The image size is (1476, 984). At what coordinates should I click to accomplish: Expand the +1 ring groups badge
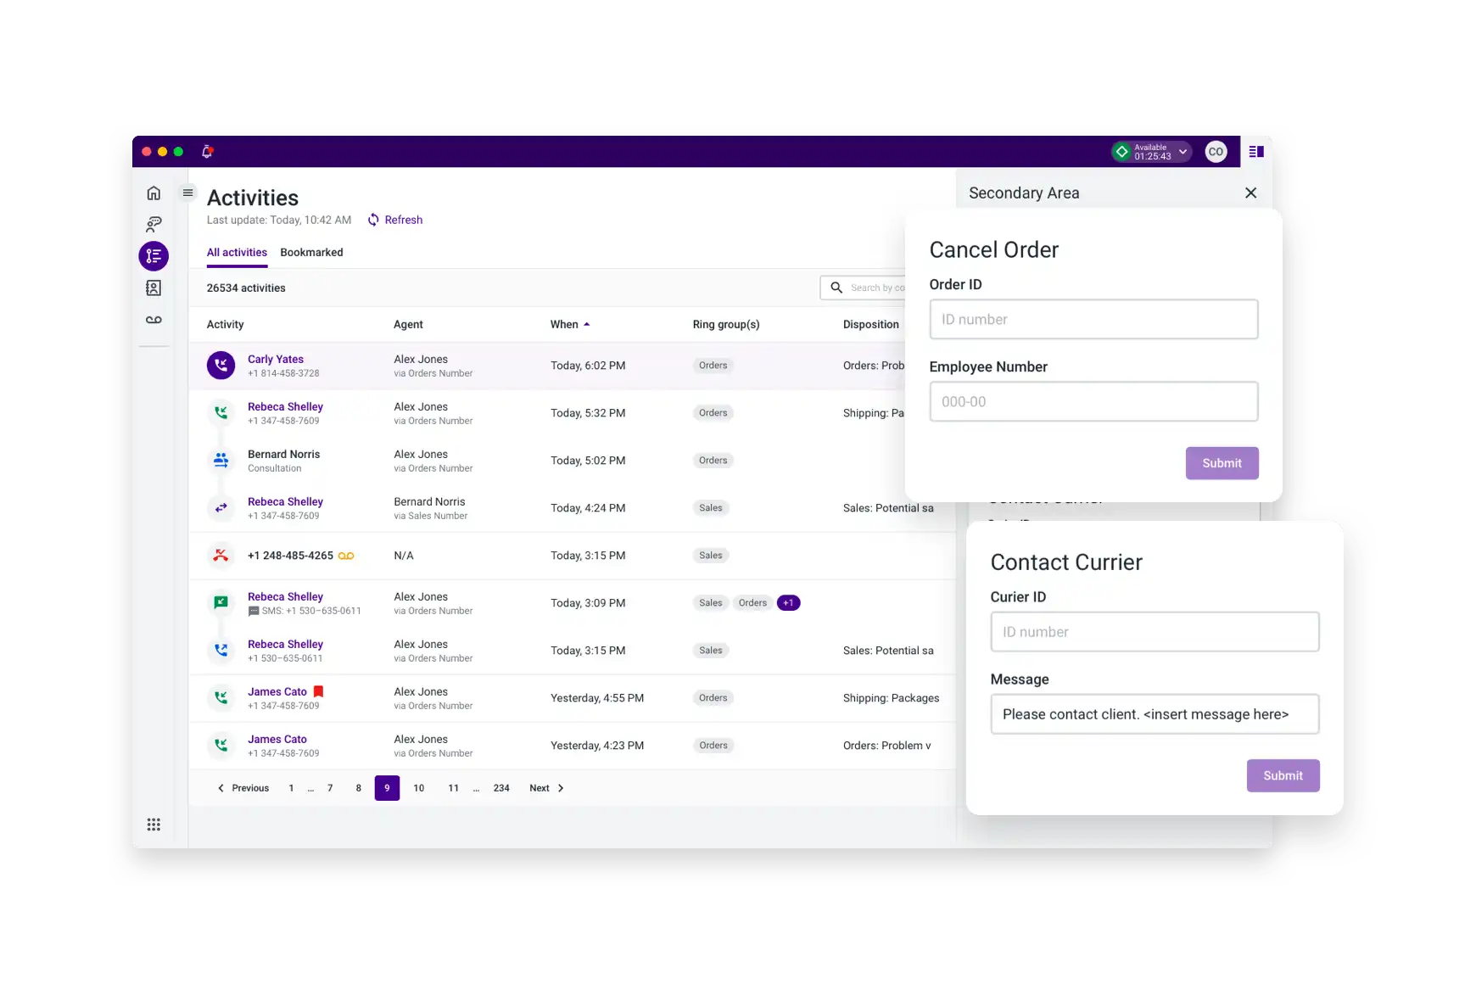788,603
